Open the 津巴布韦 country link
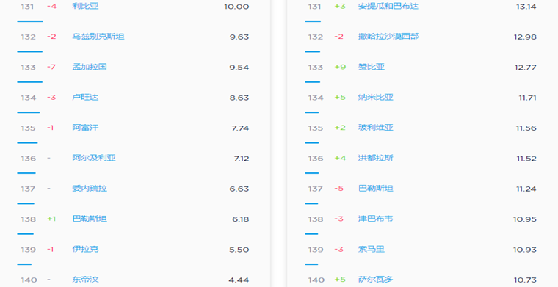Screen dimensions: 558x287 (376, 219)
